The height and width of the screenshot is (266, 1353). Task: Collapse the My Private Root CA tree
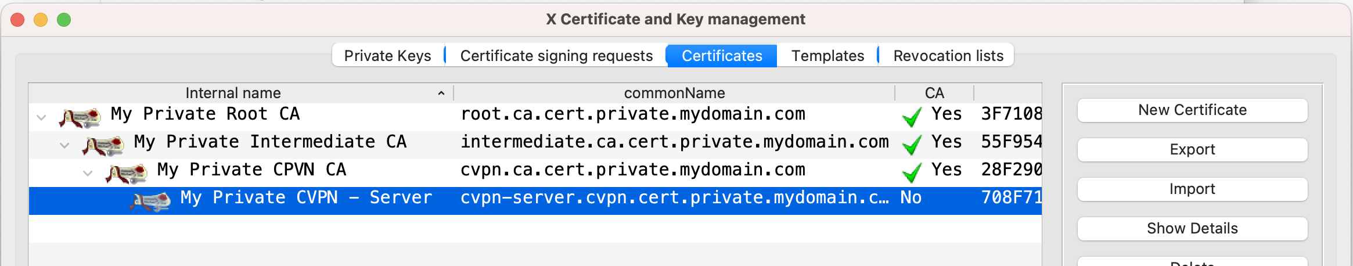coord(41,117)
